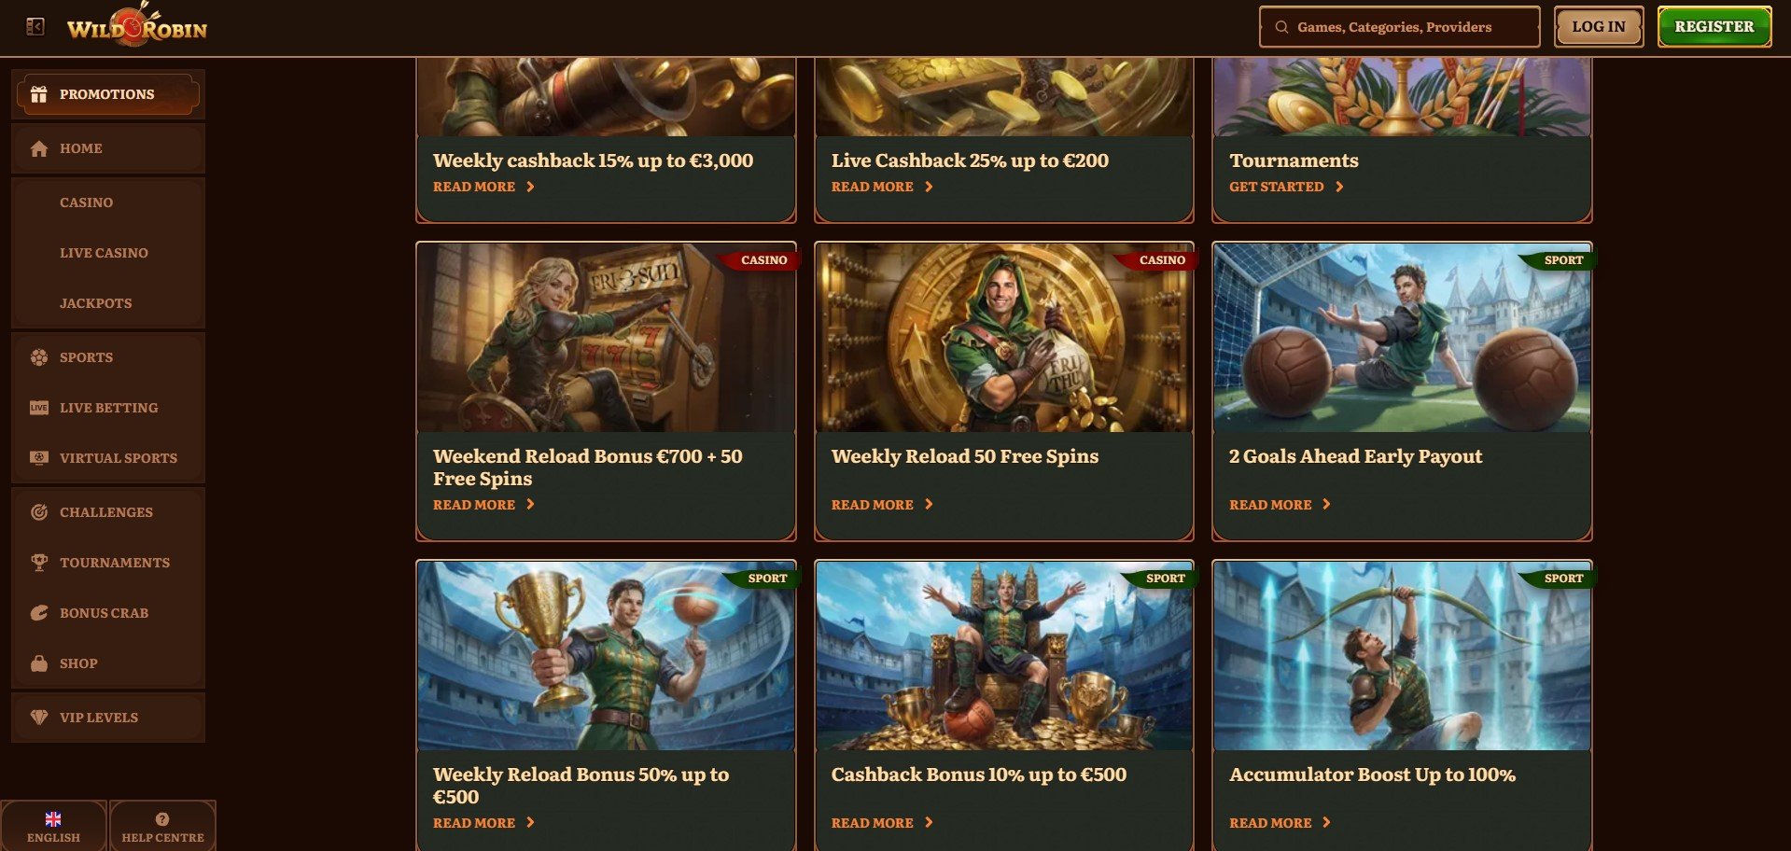Click the Log In button
This screenshot has height=851, width=1791.
(x=1599, y=27)
